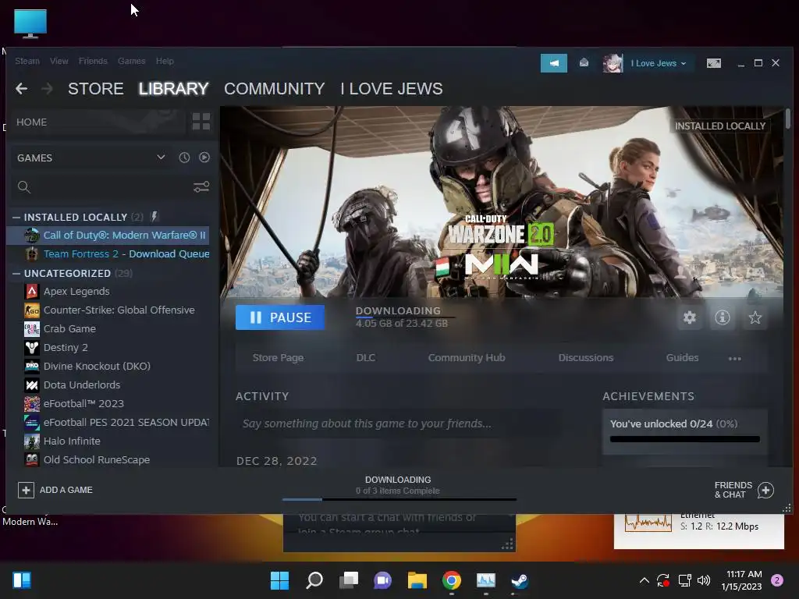Click the bottom Downloading progress bar
Screen dimensions: 799x599
tap(399, 500)
